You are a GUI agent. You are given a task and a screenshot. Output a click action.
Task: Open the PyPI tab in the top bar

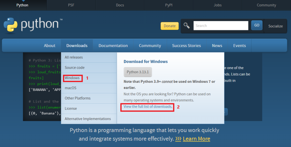click(169, 5)
